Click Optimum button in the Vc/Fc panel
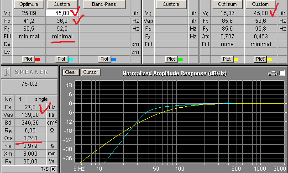288x173 pixels. click(x=227, y=4)
